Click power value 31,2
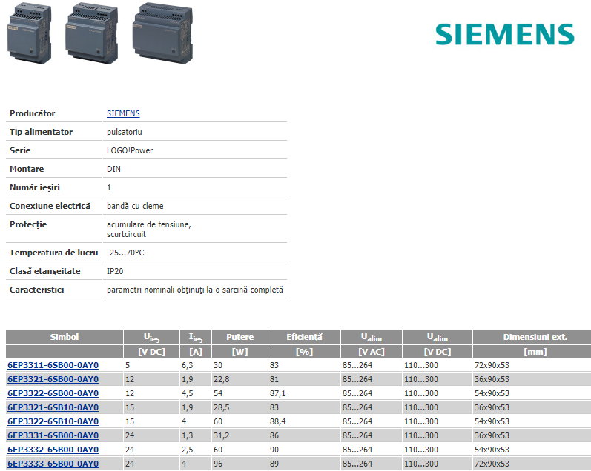 click(x=222, y=435)
